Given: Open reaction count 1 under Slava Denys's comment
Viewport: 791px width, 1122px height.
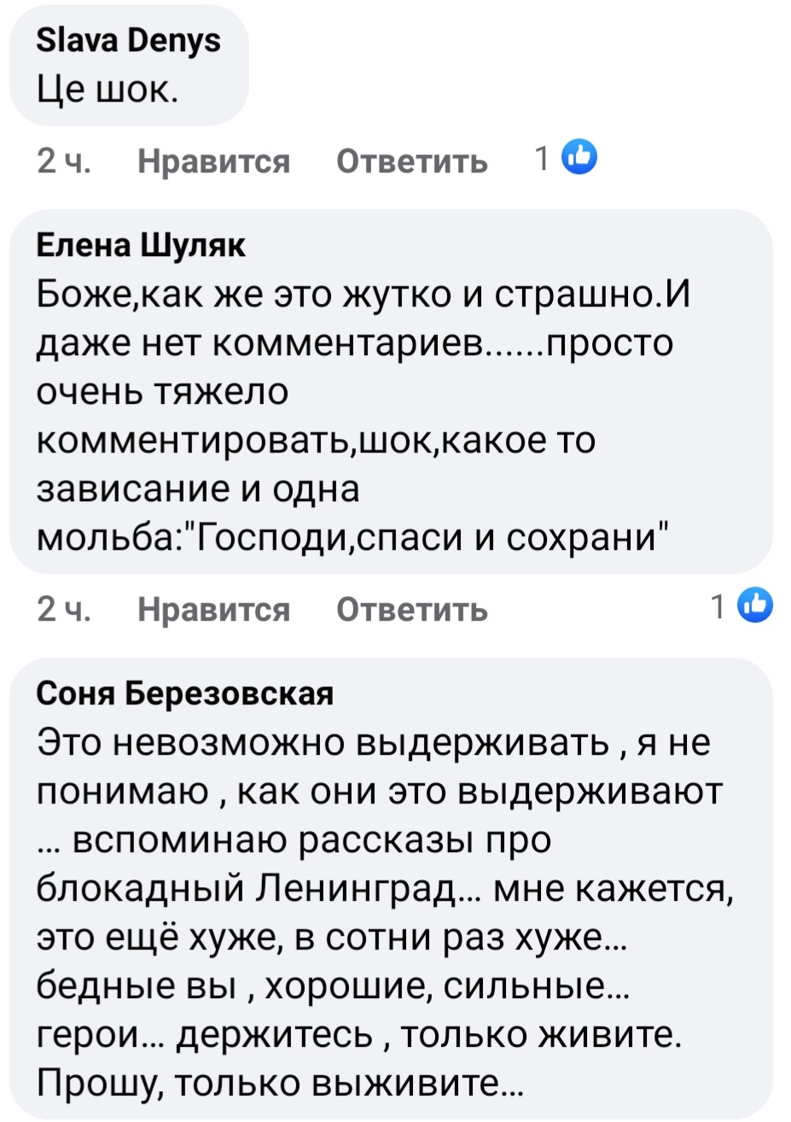Looking at the screenshot, I should (x=540, y=158).
